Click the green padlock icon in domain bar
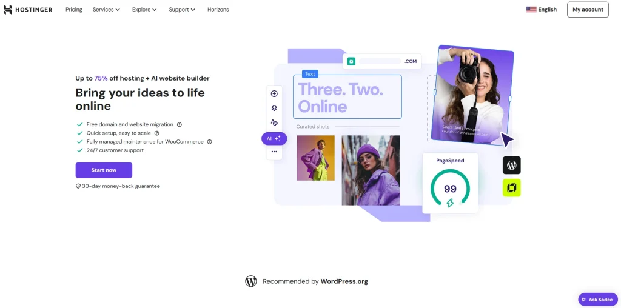 (351, 61)
